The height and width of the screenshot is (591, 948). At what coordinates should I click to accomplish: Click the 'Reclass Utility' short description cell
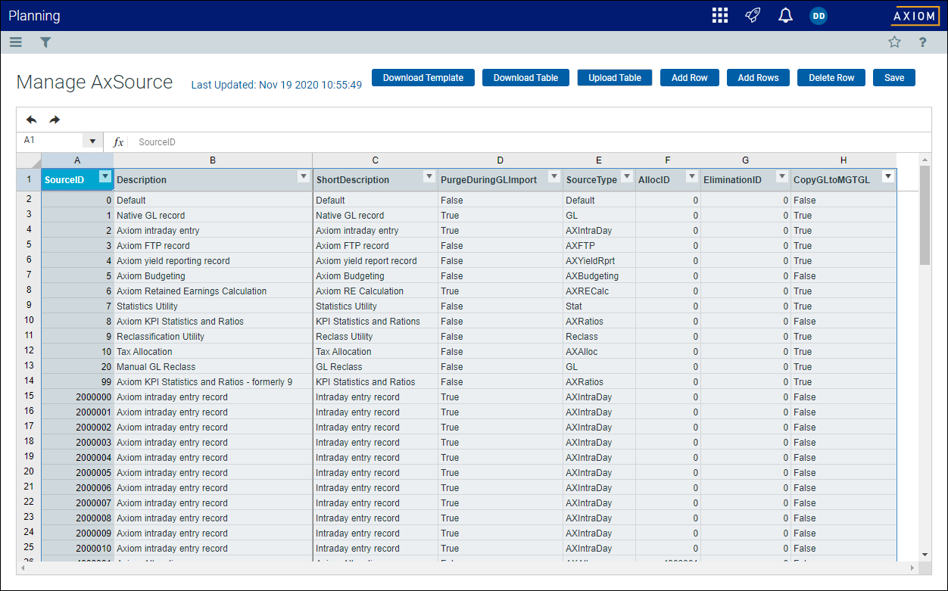pyautogui.click(x=376, y=336)
